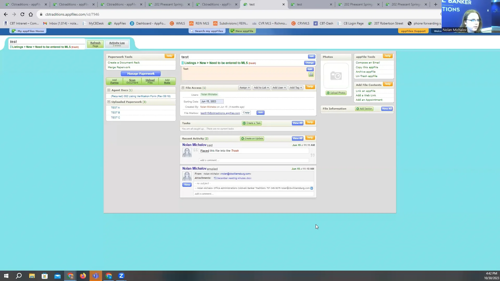Print the appFile description via printer icon
Screen dimensions: 500x281
[x=311, y=75]
